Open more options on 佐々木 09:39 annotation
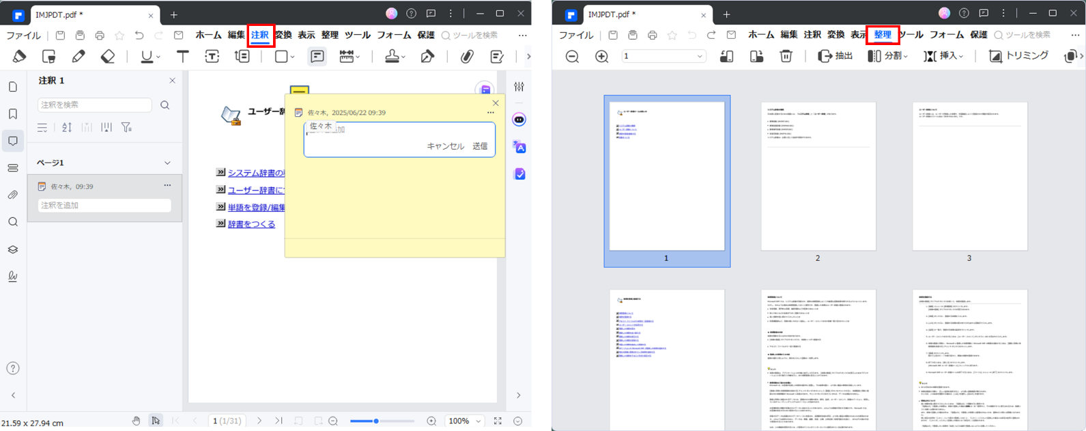Screen dimensions: 1086x431 click(167, 186)
